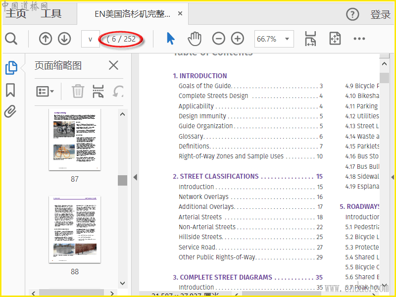
Task: Click the 5. ROADWAYS section heading
Action: click(x=359, y=206)
